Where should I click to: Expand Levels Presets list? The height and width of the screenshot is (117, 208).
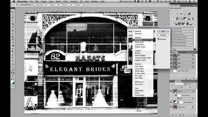(172, 29)
